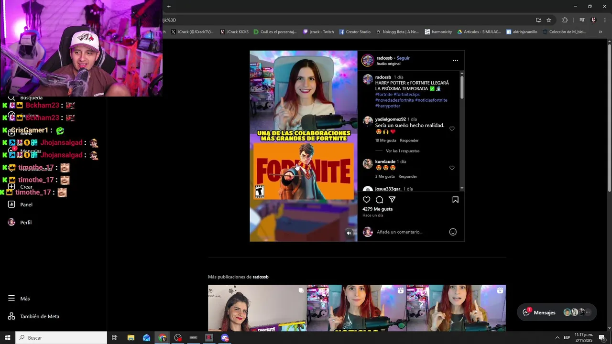Like yadielgomez92's comment
The height and width of the screenshot is (344, 612).
pyautogui.click(x=452, y=129)
